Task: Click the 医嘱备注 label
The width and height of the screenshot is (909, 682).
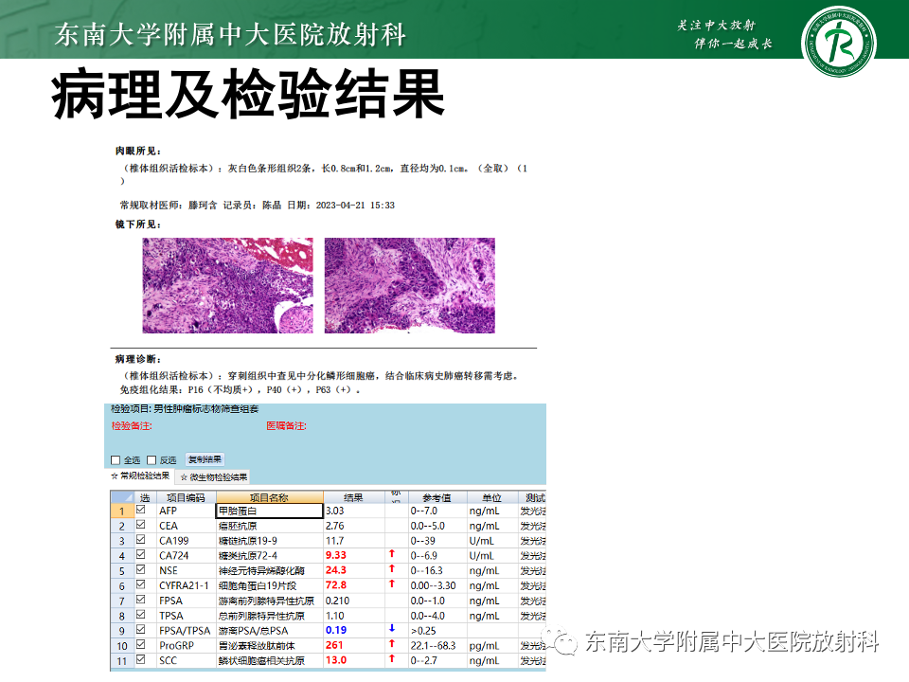Action: coord(286,425)
